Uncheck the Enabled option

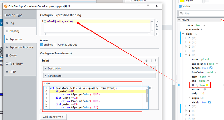click(42, 45)
